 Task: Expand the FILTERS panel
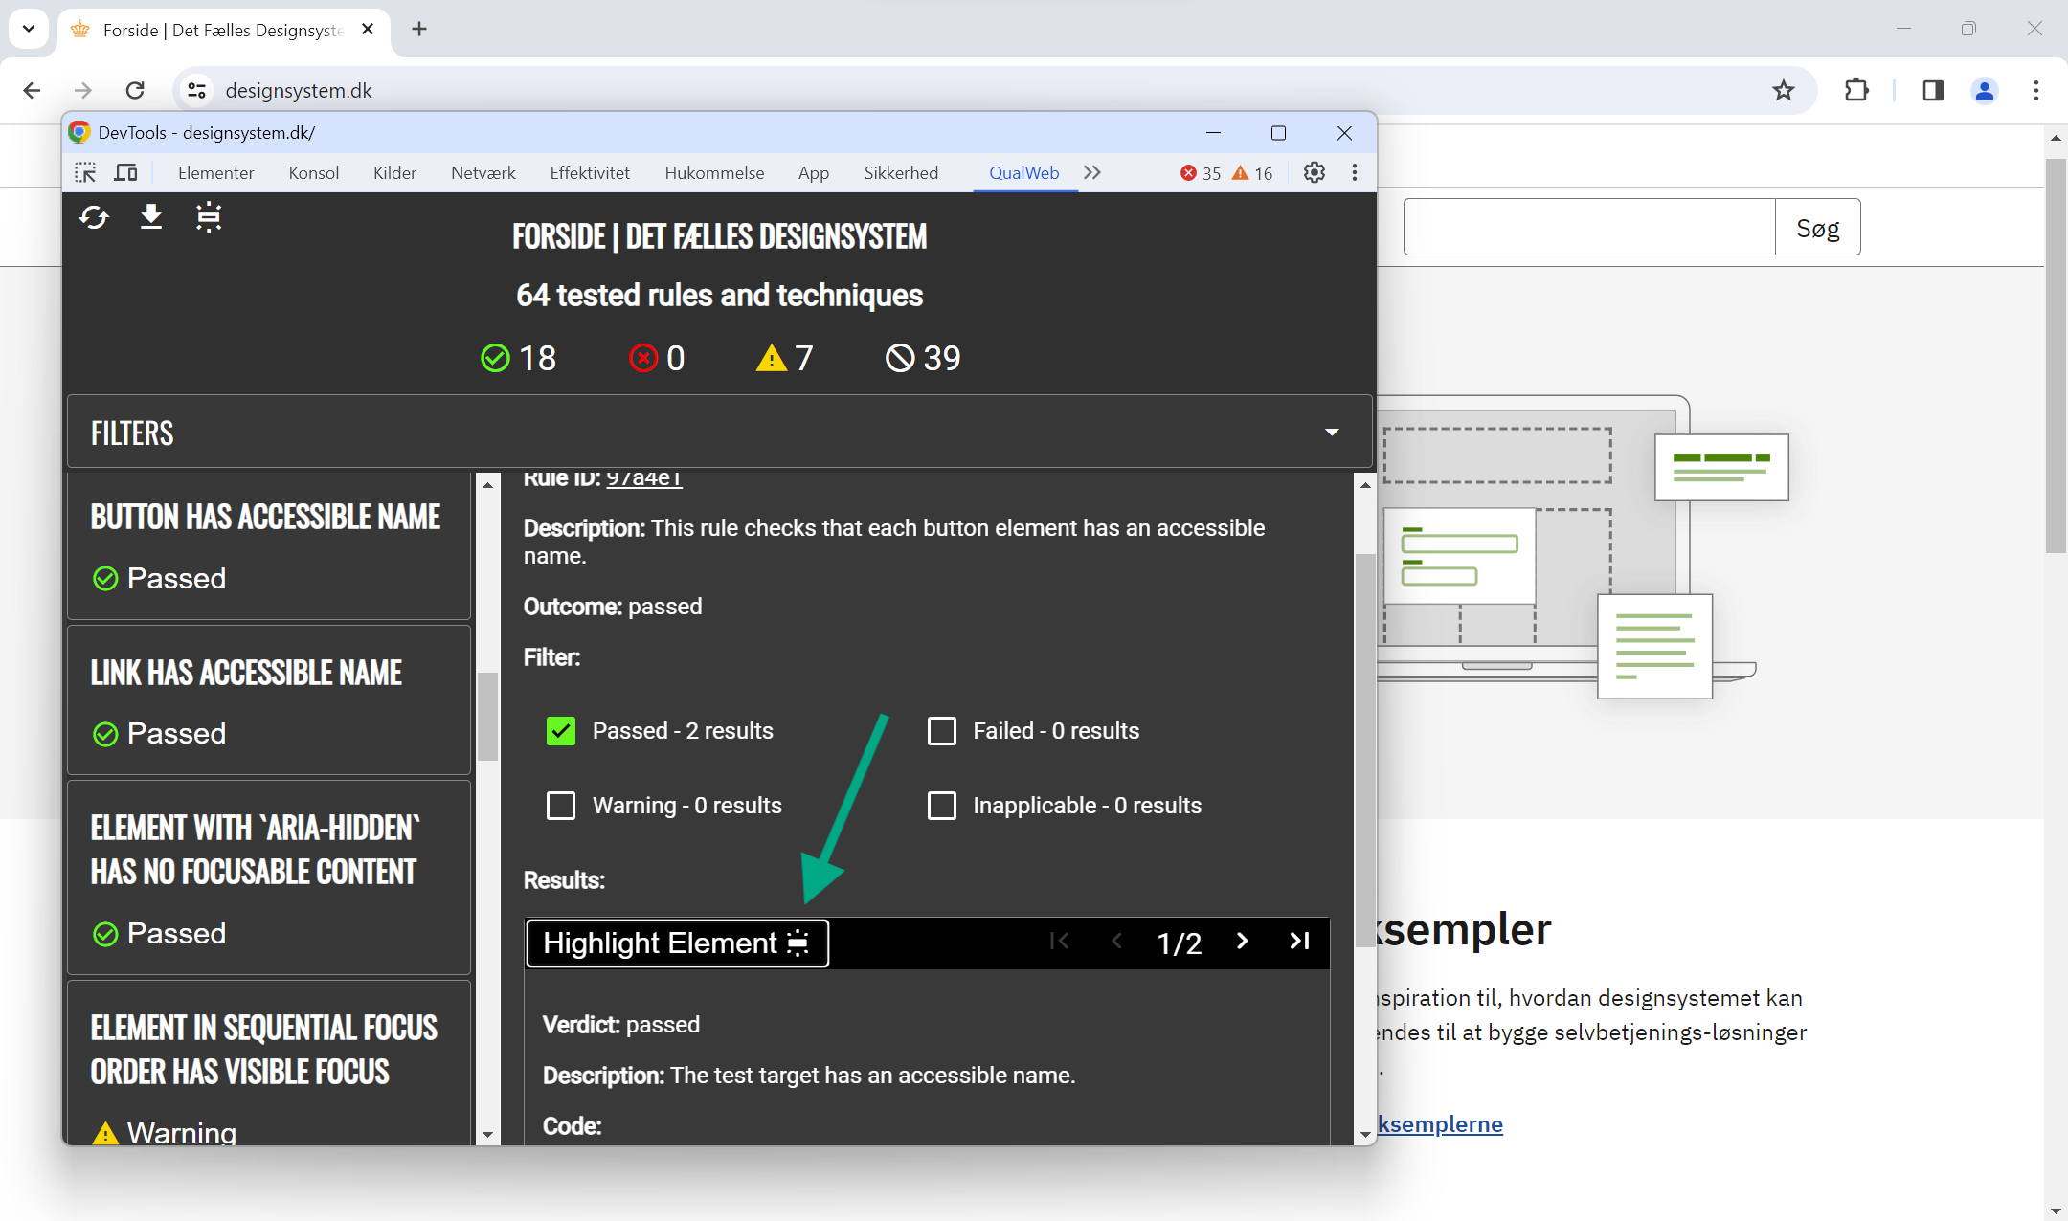(x=720, y=433)
